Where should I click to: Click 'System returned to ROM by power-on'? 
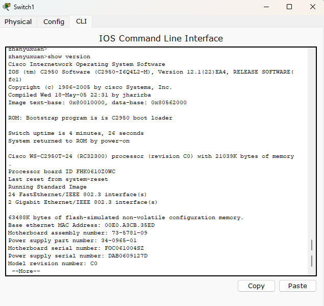(x=69, y=140)
